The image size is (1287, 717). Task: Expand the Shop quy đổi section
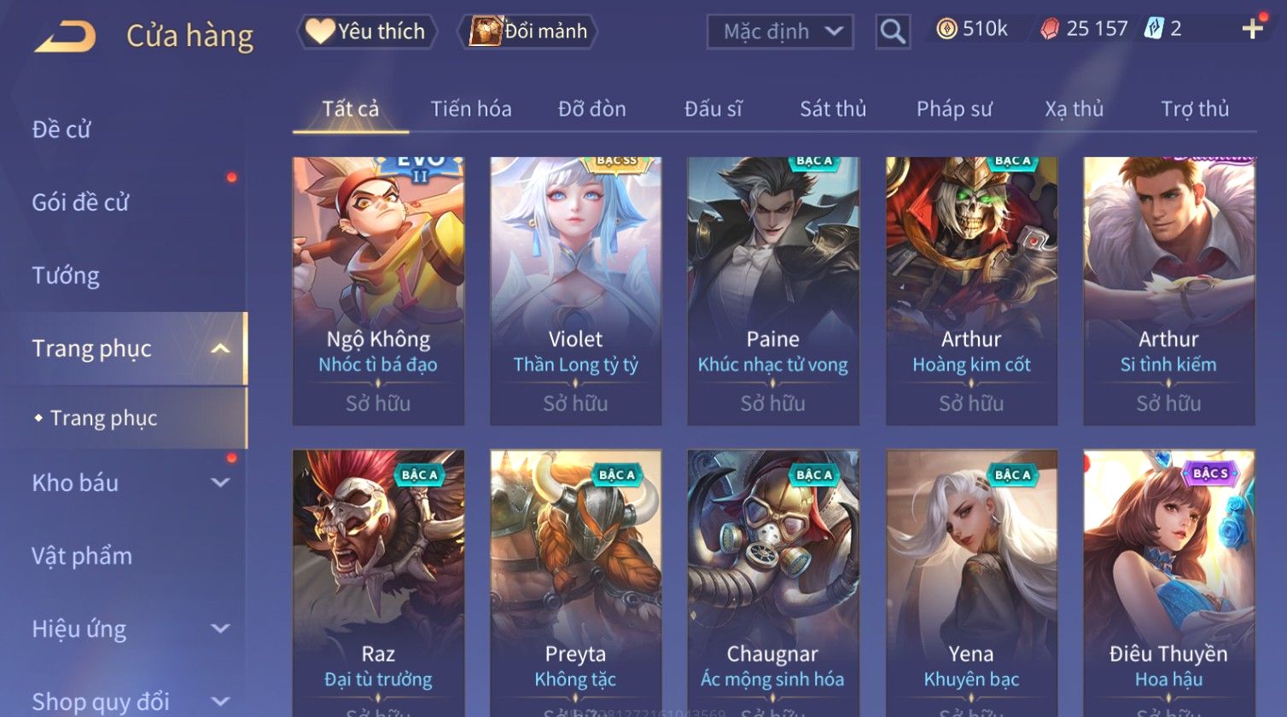click(220, 702)
